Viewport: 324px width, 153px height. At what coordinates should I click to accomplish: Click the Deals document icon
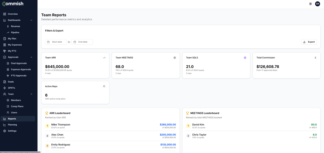5,82
